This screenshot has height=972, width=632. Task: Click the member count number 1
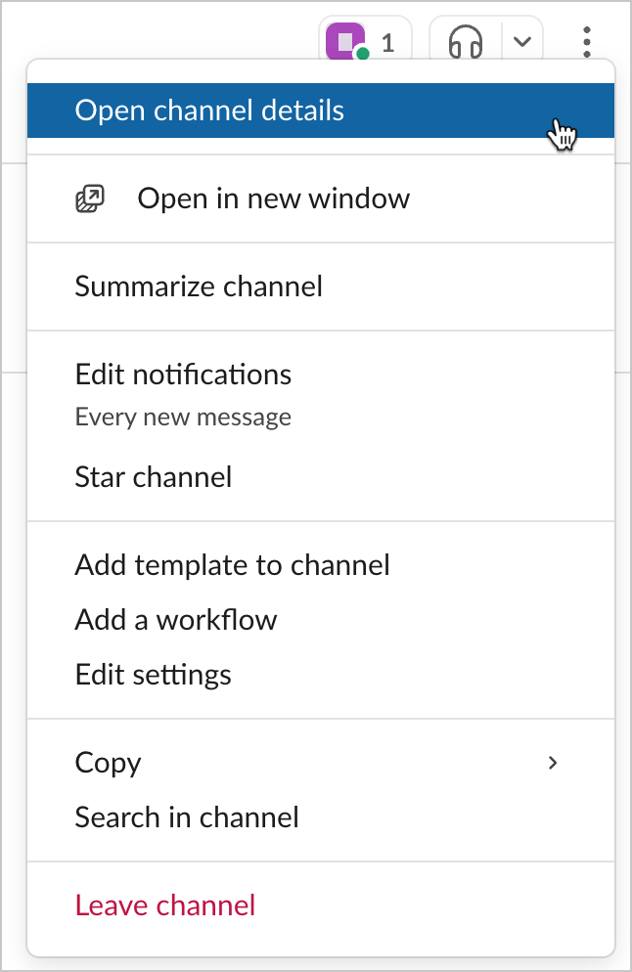click(387, 43)
